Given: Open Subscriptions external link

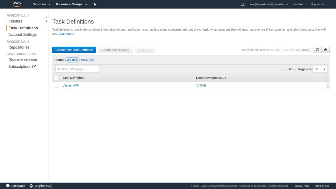Looking at the screenshot, I should point(22,66).
